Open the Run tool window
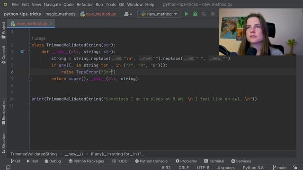The height and width of the screenshot is (170, 303). click(x=32, y=161)
